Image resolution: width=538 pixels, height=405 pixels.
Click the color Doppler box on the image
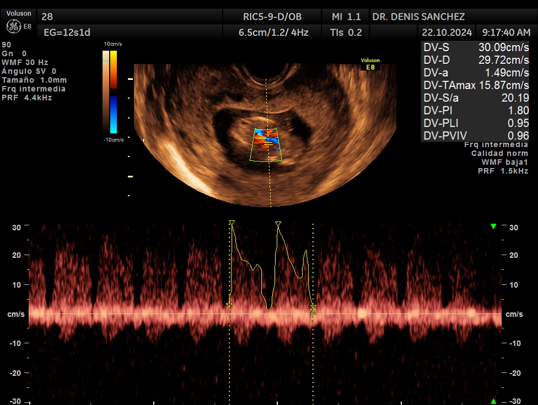coord(267,144)
